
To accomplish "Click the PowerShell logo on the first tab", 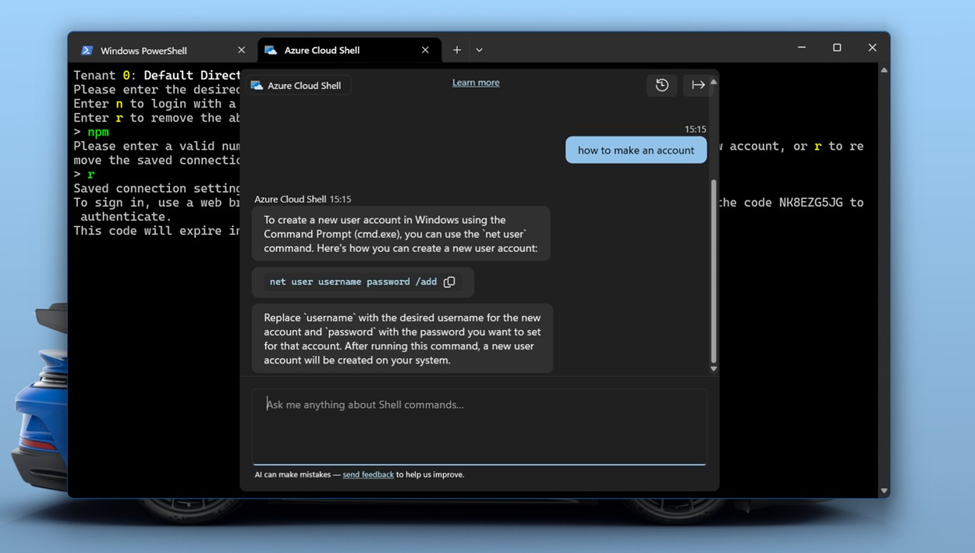I will (x=87, y=50).
